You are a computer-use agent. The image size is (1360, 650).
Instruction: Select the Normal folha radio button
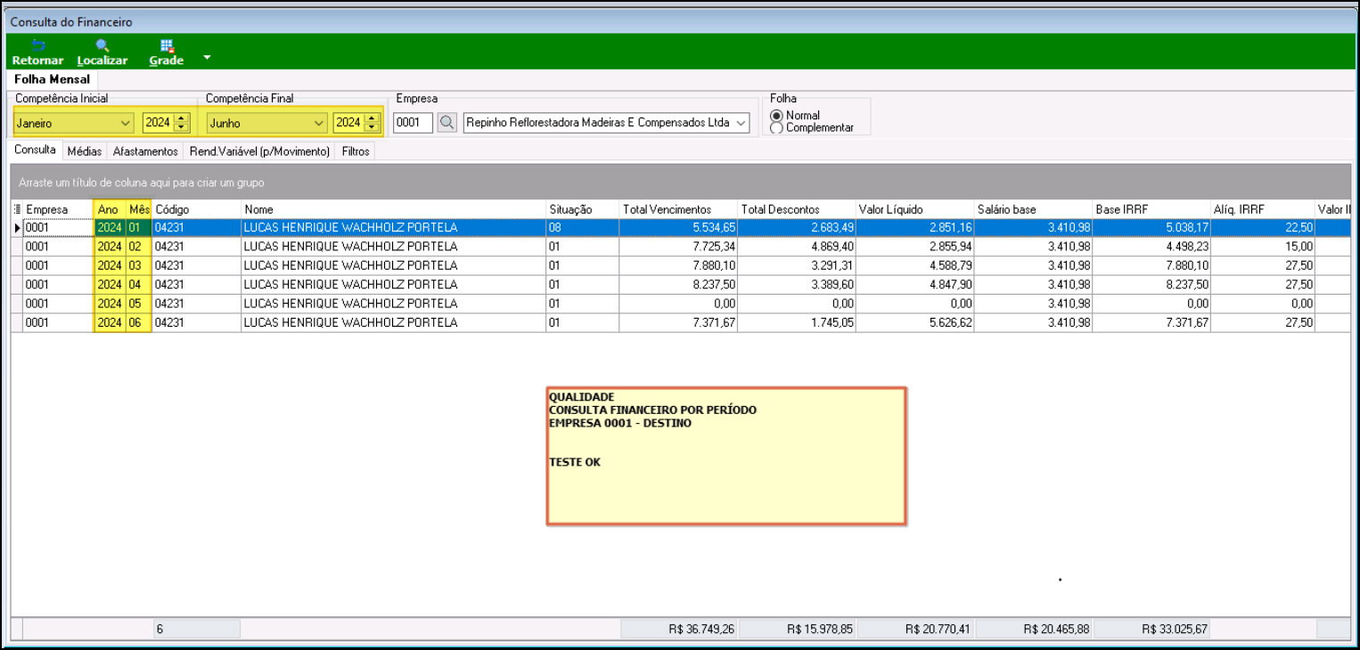click(776, 116)
